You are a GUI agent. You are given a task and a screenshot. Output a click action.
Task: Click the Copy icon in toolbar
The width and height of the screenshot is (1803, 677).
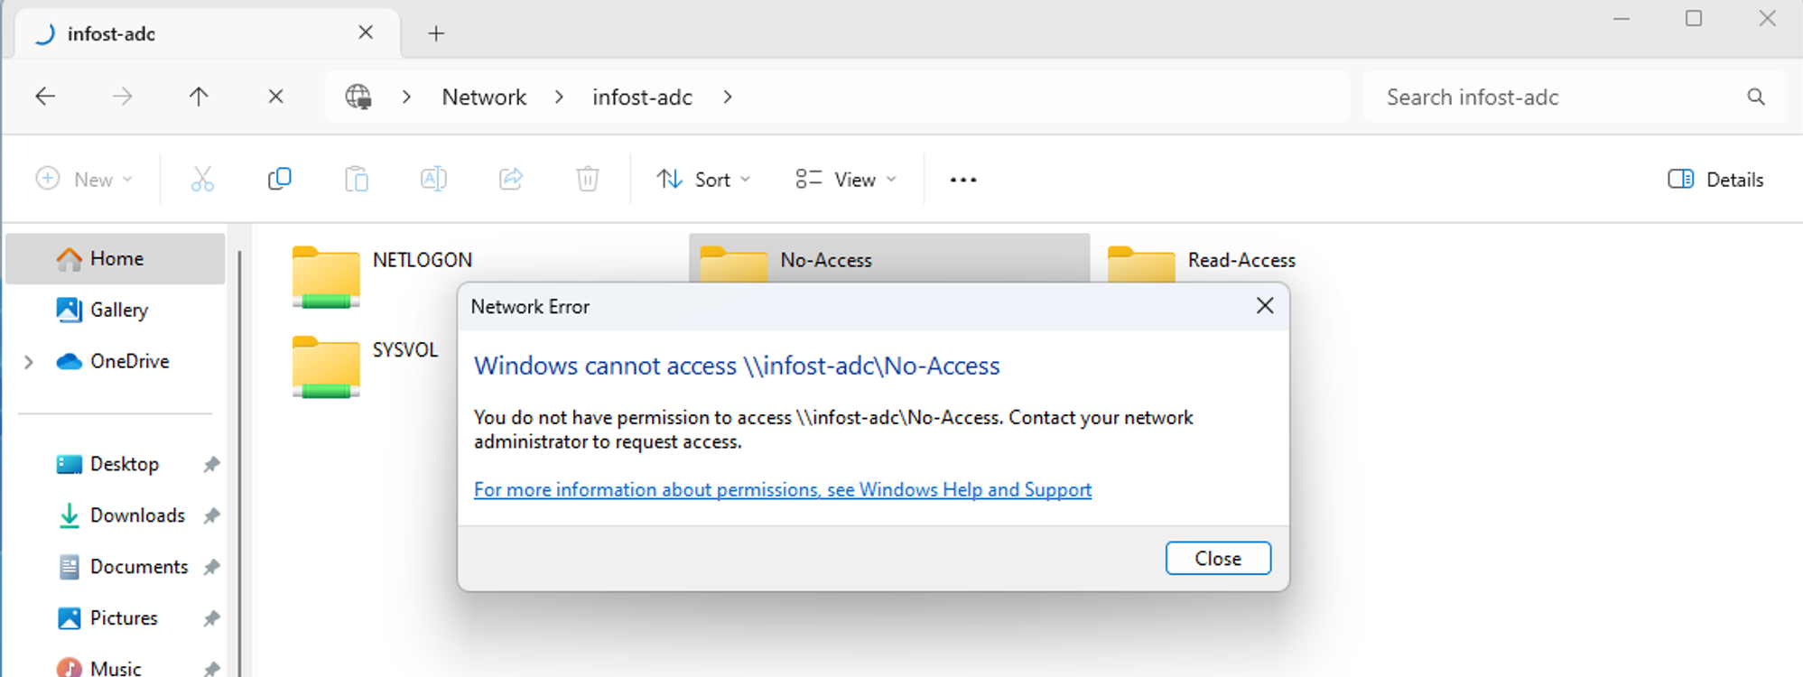(280, 179)
